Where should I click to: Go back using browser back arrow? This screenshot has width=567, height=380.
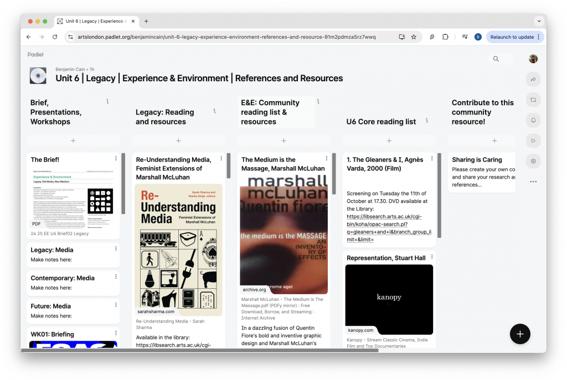[x=29, y=37]
